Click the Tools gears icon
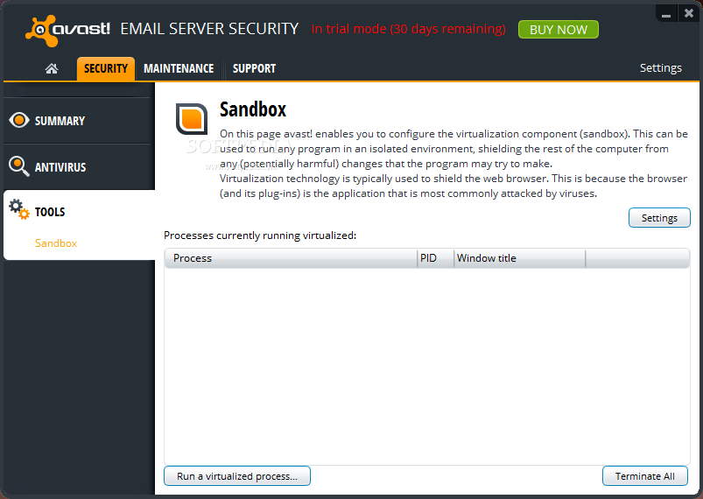The height and width of the screenshot is (499, 703). 19,209
